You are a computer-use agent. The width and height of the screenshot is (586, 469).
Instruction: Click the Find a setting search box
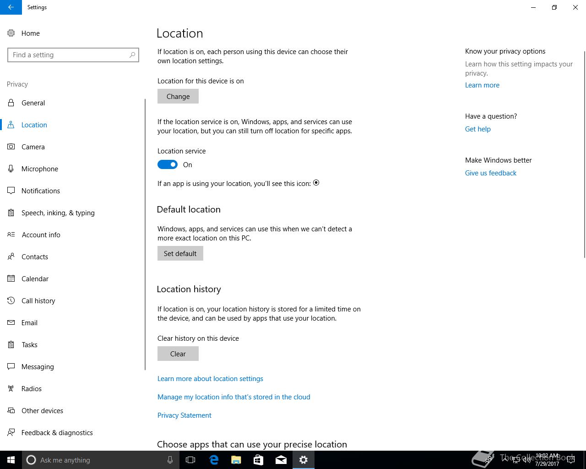pos(73,55)
